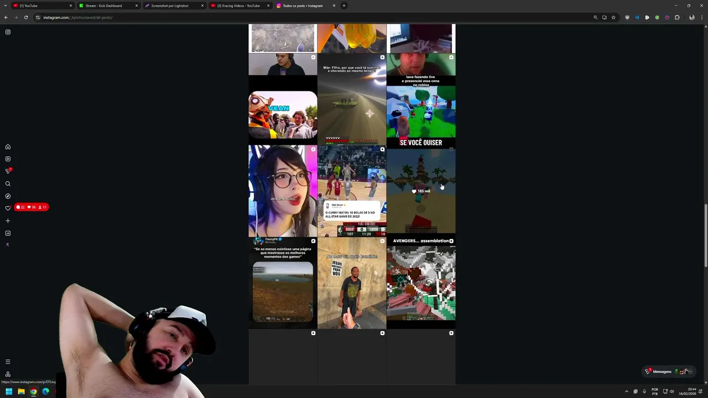Open the hamburger More menu in sidebar
Viewport: 708px width, 398px height.
[8, 362]
